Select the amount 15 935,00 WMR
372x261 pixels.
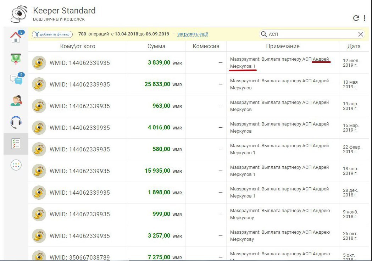(x=163, y=171)
